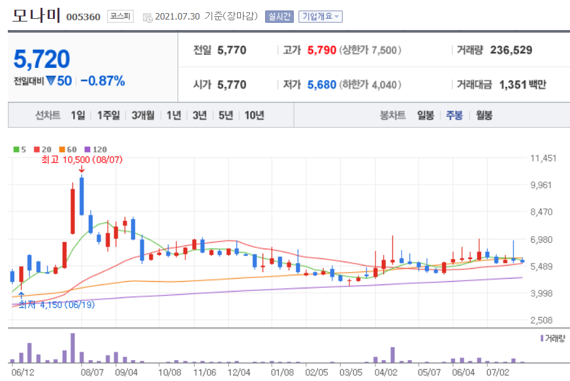Click the purple 120-period moving average swatch

pyautogui.click(x=87, y=149)
